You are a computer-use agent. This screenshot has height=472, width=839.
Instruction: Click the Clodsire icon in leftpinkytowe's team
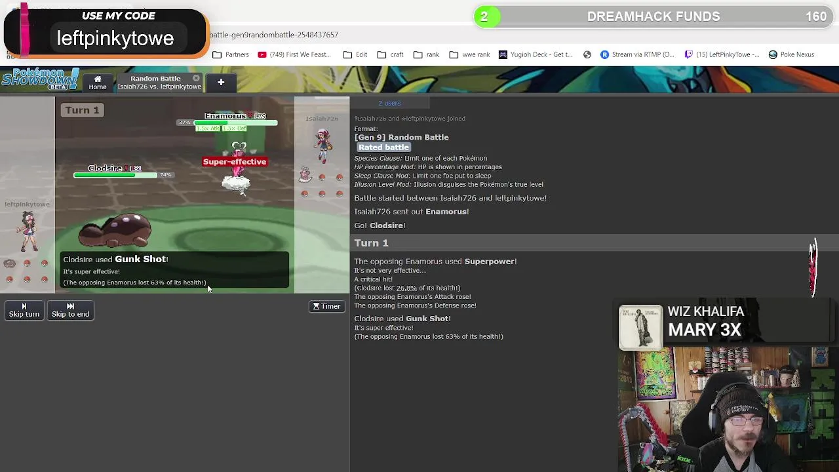(9, 263)
